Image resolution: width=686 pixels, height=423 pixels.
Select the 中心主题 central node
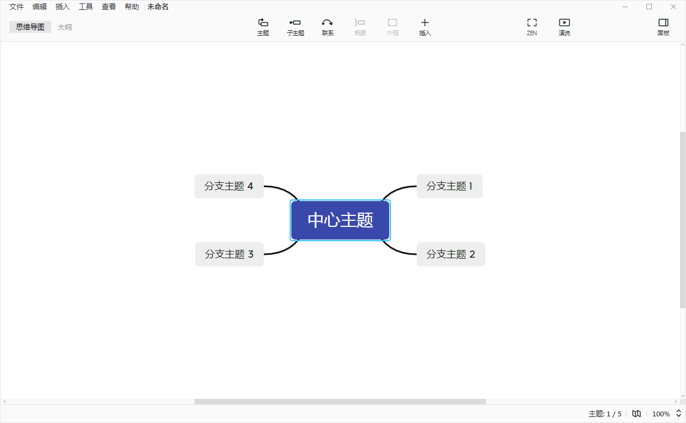pyautogui.click(x=340, y=220)
